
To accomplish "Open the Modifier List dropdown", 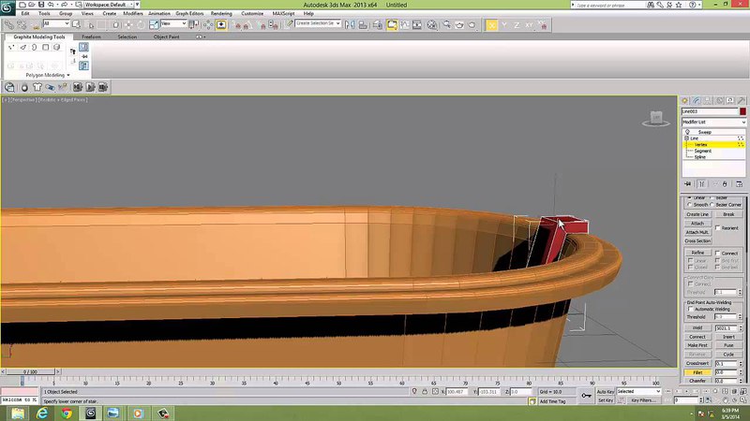I will tap(713, 123).
